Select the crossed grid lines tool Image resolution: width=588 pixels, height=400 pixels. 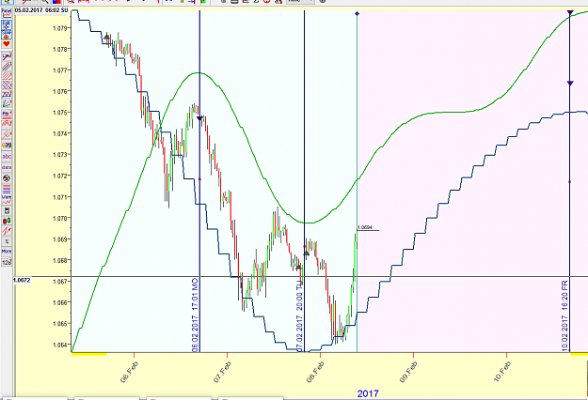[x=7, y=85]
